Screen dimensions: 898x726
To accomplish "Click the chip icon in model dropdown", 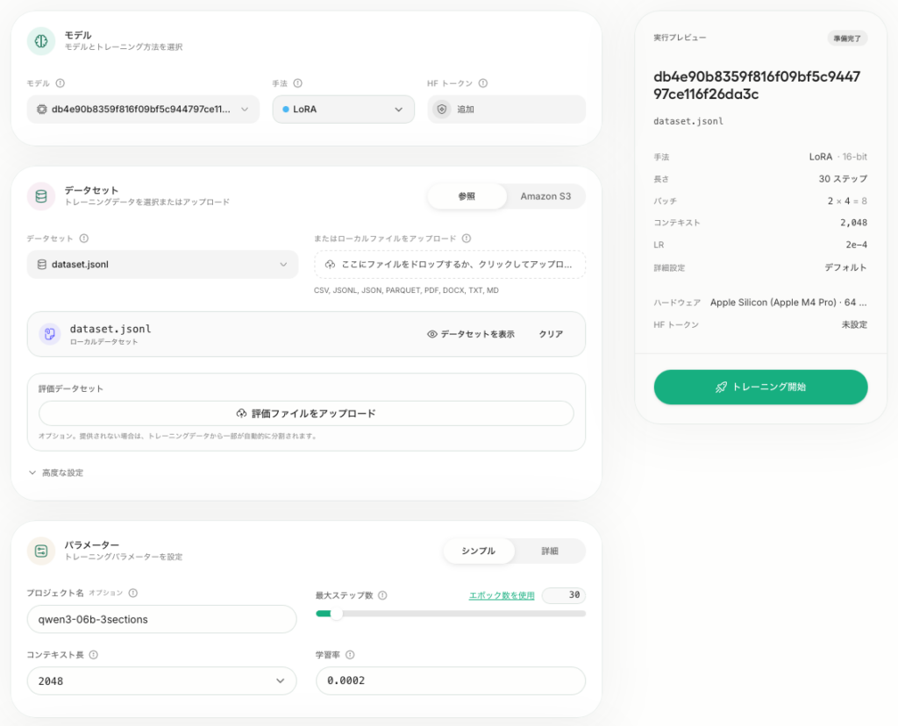I will 42,110.
